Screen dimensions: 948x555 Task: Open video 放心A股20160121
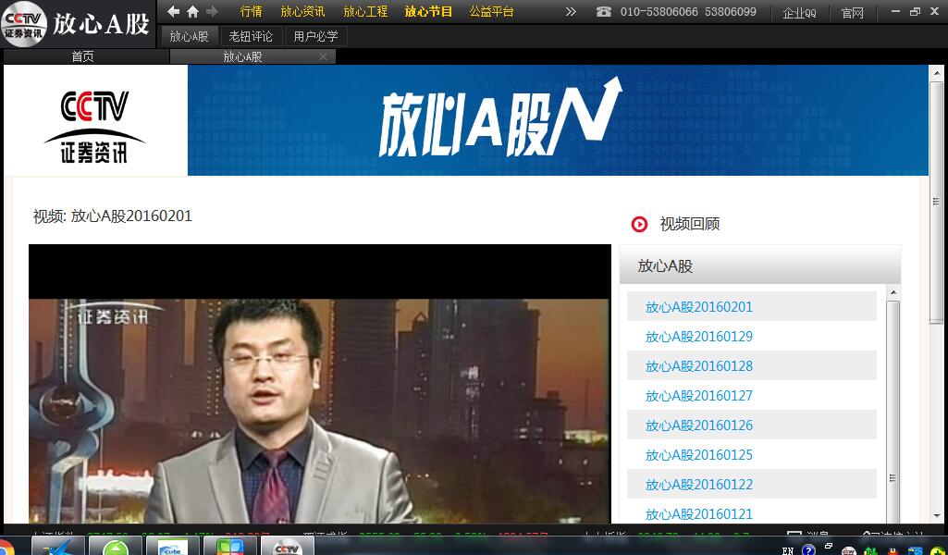[x=699, y=514]
